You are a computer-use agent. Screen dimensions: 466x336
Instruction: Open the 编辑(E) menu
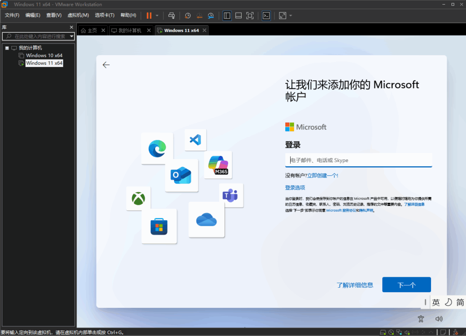coord(33,15)
